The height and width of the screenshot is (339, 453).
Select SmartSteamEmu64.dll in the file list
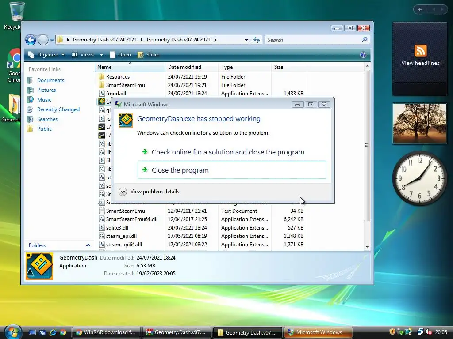click(x=131, y=219)
